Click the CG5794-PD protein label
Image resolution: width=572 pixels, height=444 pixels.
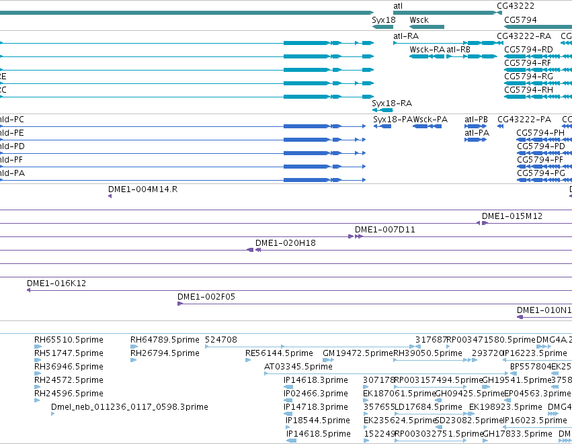click(x=540, y=146)
